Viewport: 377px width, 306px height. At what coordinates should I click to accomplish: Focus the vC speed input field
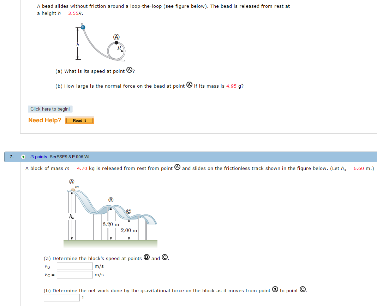pos(75,275)
